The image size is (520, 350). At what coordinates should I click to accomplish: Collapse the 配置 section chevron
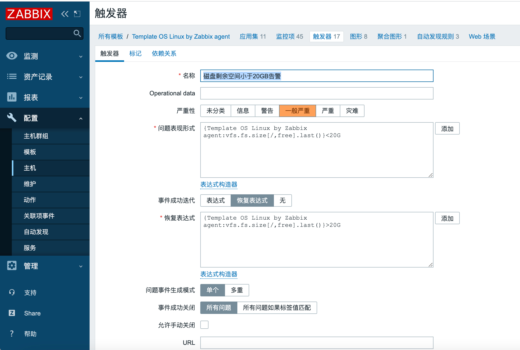tap(81, 119)
